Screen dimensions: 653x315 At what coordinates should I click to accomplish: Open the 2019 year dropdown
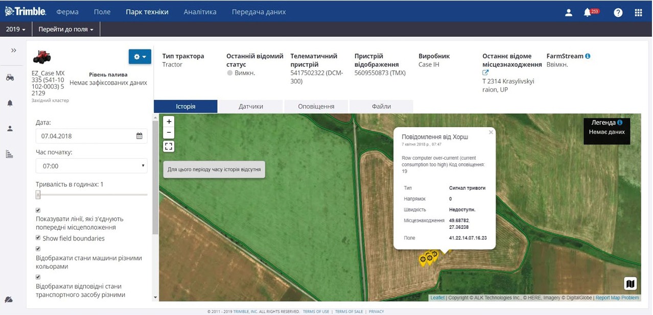(15, 30)
